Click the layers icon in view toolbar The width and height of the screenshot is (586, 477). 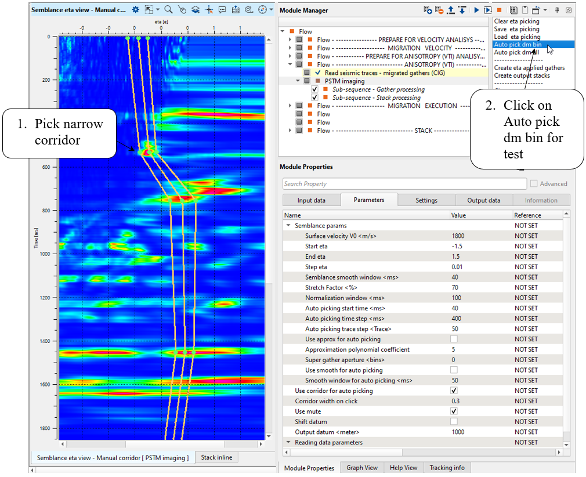(196, 10)
